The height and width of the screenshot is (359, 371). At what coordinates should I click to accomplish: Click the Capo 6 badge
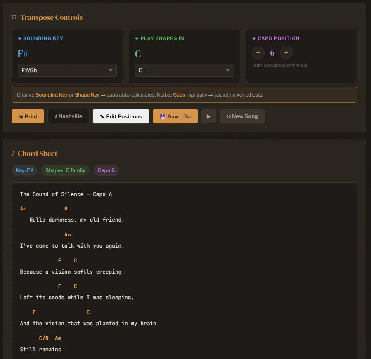[106, 170]
